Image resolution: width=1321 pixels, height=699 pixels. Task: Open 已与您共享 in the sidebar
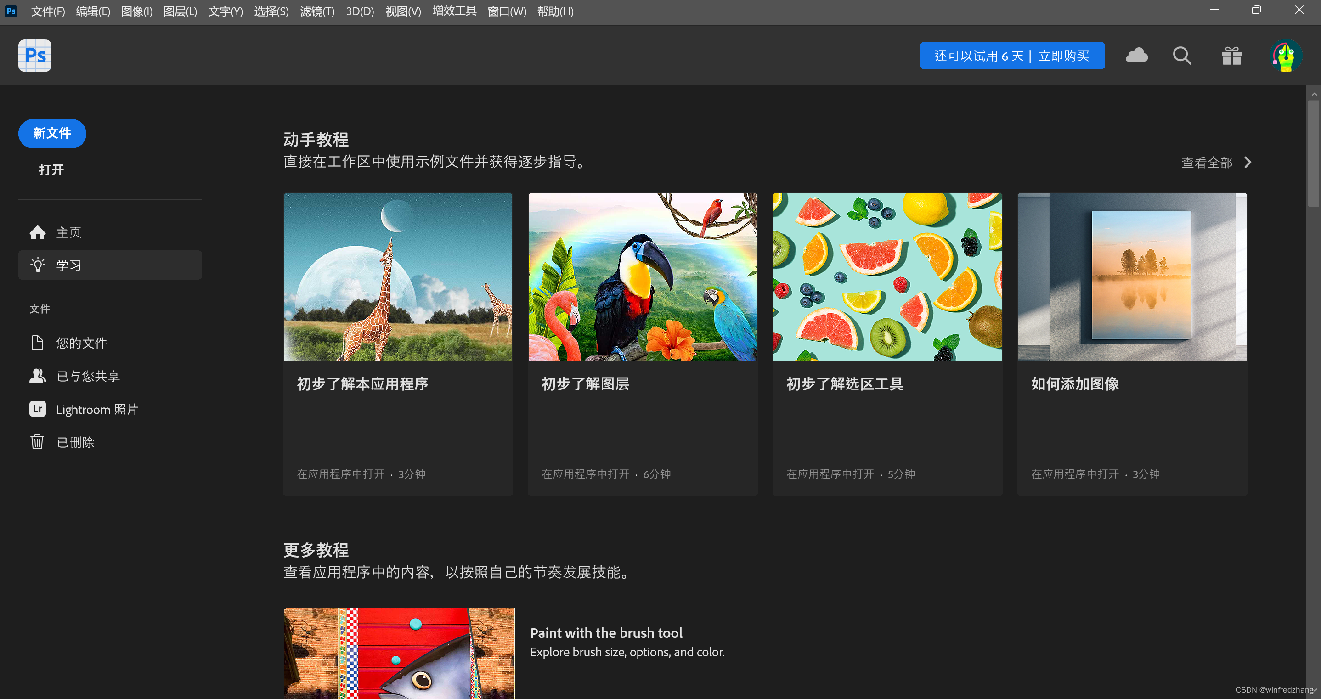point(110,376)
